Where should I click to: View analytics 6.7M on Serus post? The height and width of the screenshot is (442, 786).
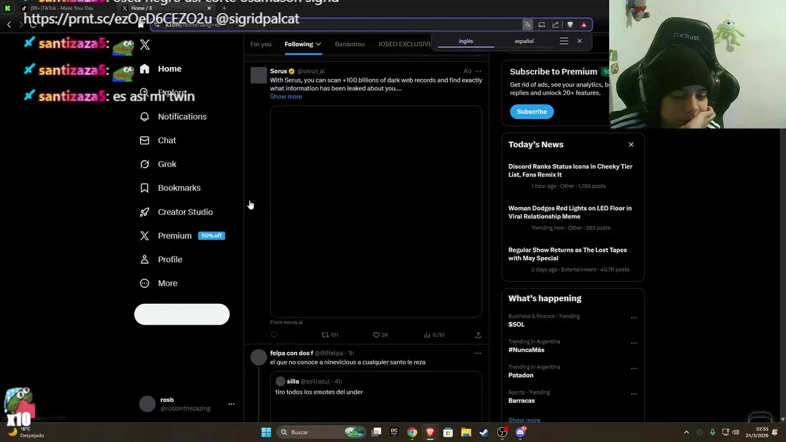[434, 335]
